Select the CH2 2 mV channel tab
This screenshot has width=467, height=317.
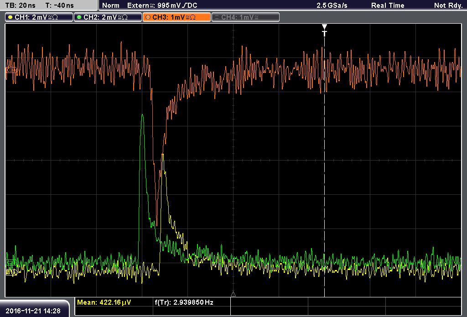point(108,17)
